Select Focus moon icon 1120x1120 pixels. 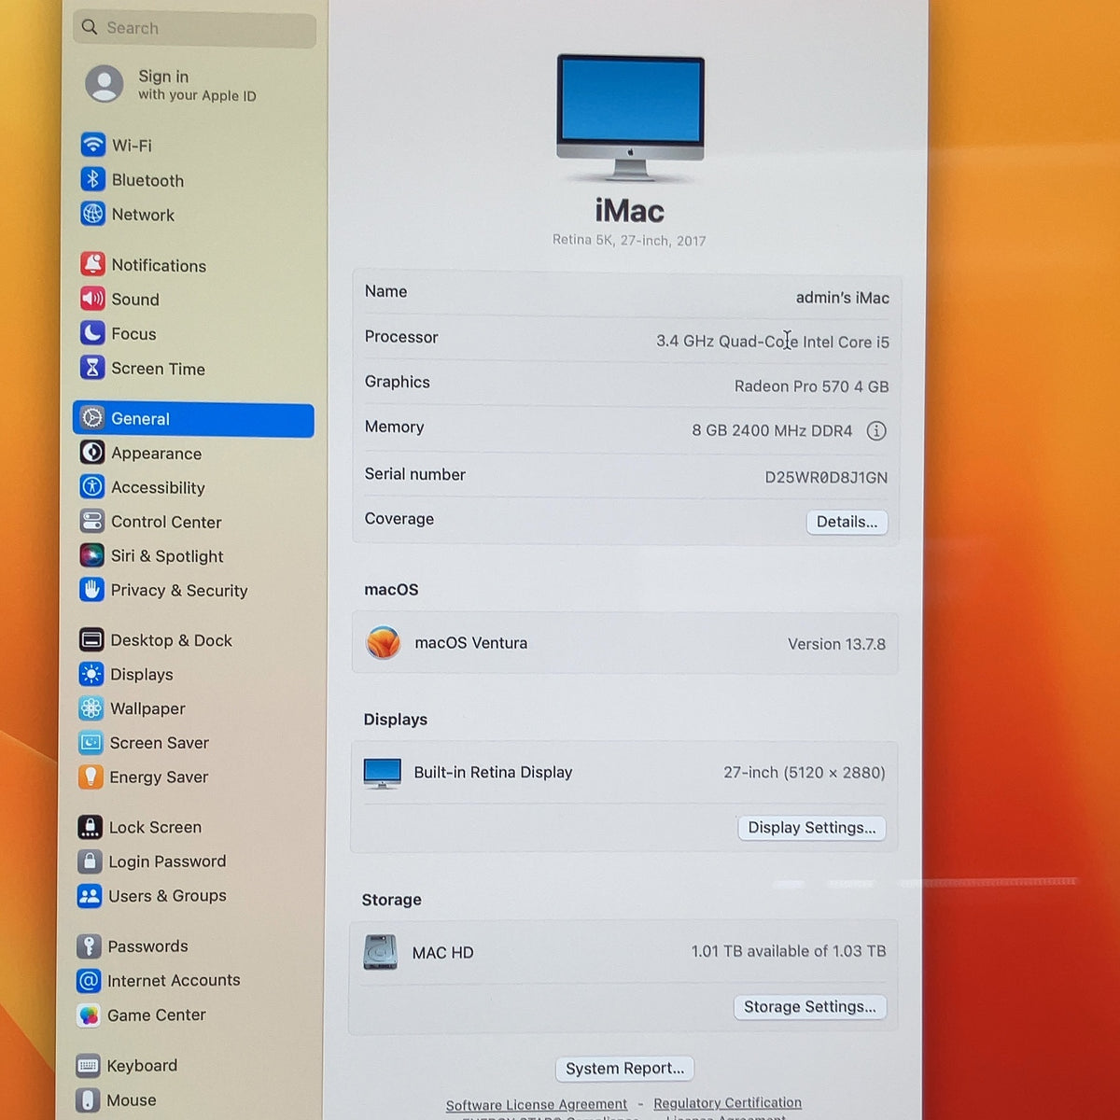pos(91,333)
